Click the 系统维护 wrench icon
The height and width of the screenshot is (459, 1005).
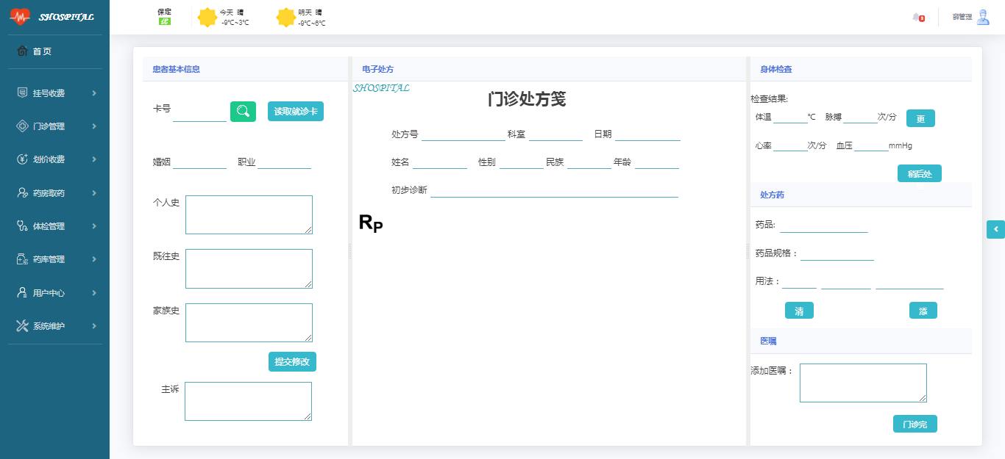(x=22, y=326)
